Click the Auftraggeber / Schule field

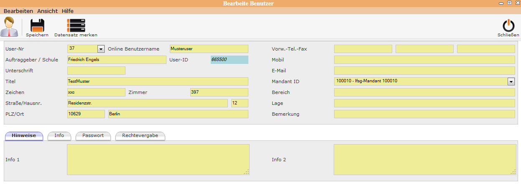117,60
